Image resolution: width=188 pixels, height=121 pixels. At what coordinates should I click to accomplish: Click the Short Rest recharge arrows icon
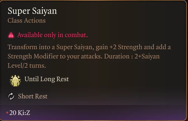(11, 96)
